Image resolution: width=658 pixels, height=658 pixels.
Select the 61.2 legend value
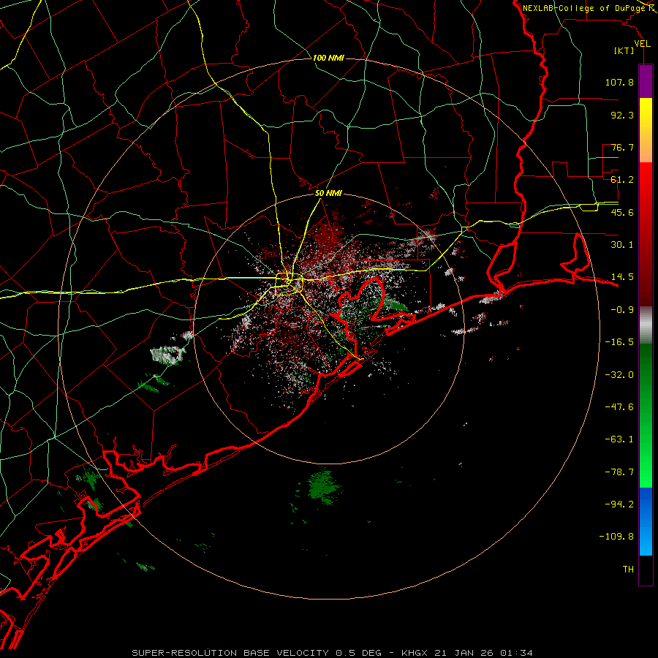coord(622,180)
